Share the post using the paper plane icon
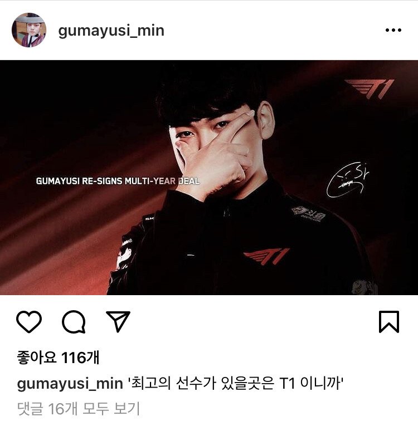Image resolution: width=418 pixels, height=421 pixels. click(x=118, y=321)
